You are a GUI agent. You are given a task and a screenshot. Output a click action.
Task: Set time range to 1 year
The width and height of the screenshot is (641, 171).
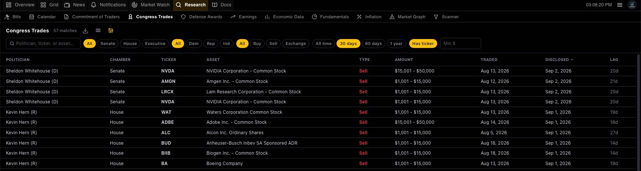396,43
